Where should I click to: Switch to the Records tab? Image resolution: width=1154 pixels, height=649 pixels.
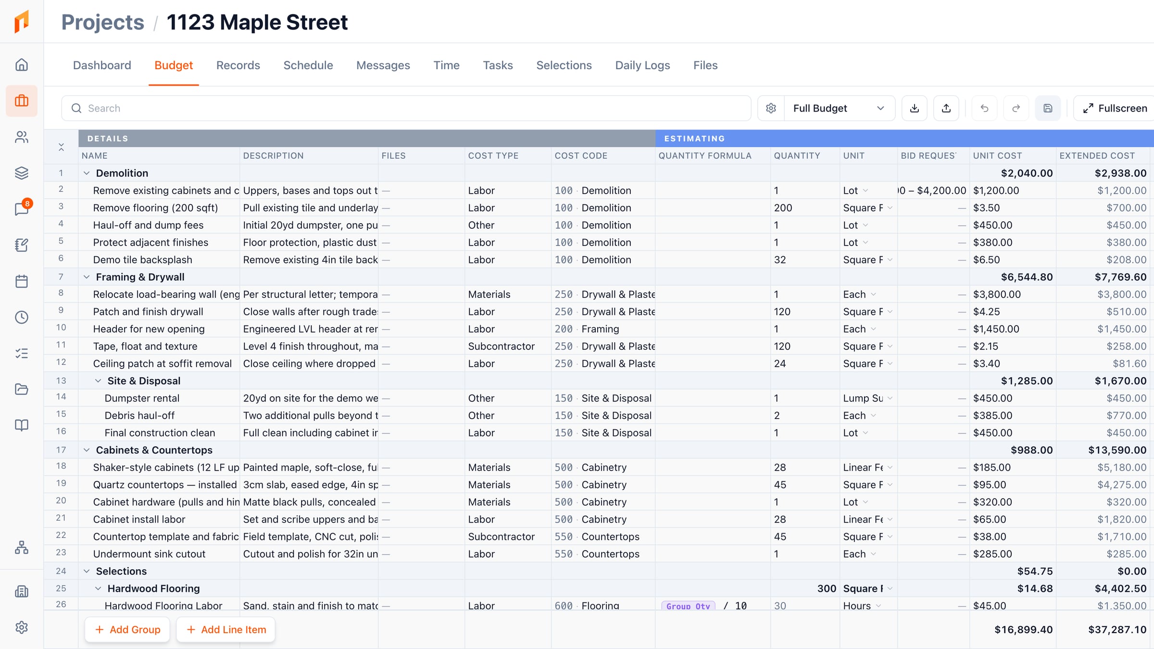pyautogui.click(x=238, y=65)
